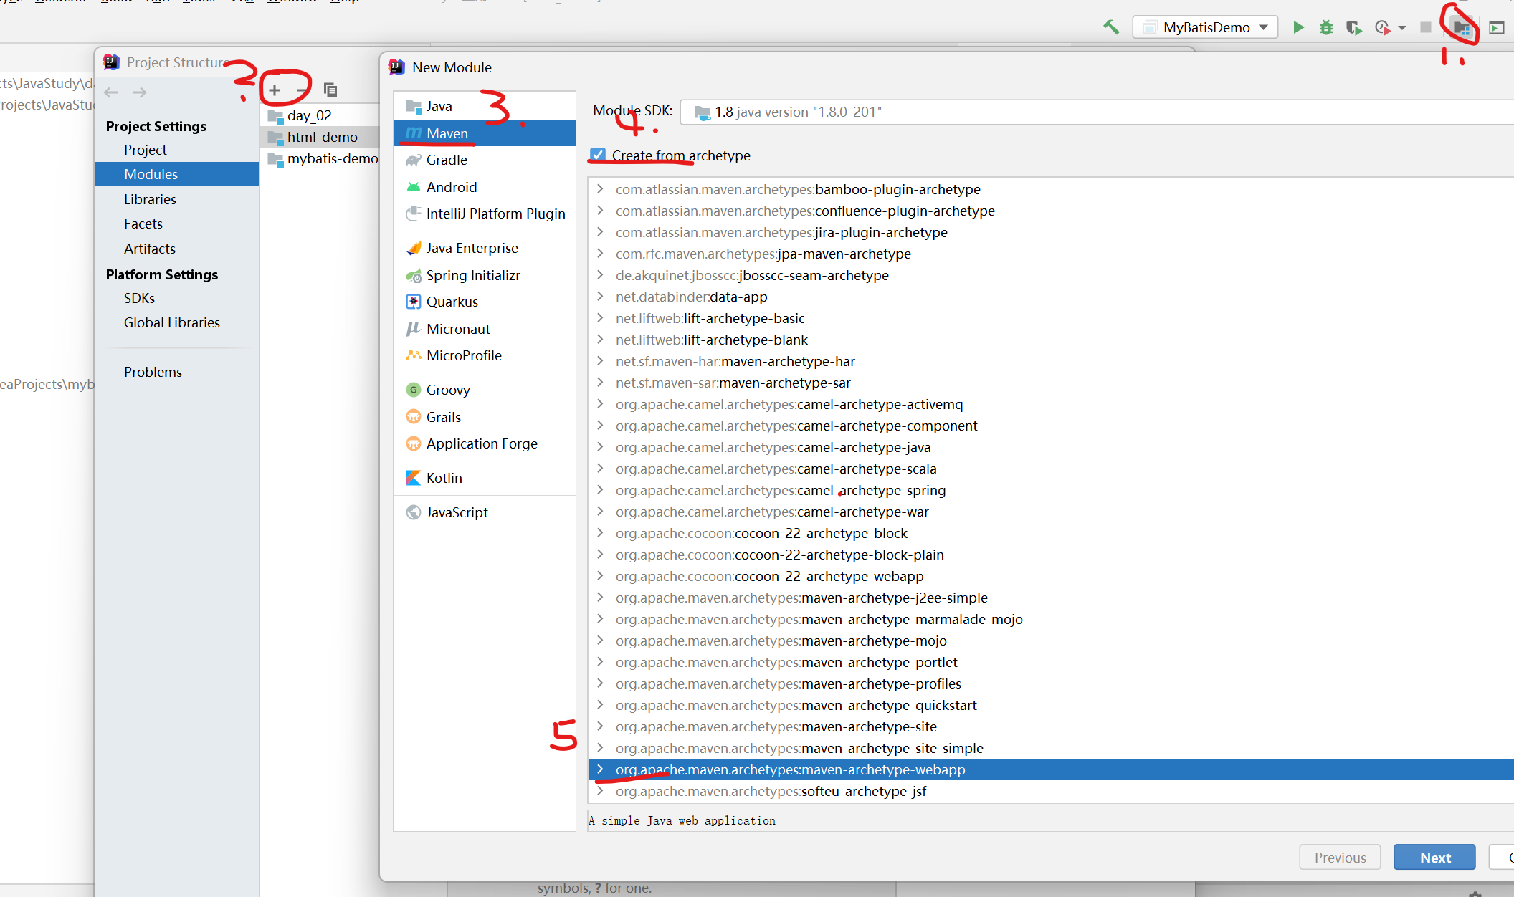Run MyBatisDemo with the green play icon
Viewport: 1514px width, 897px height.
pyautogui.click(x=1298, y=27)
